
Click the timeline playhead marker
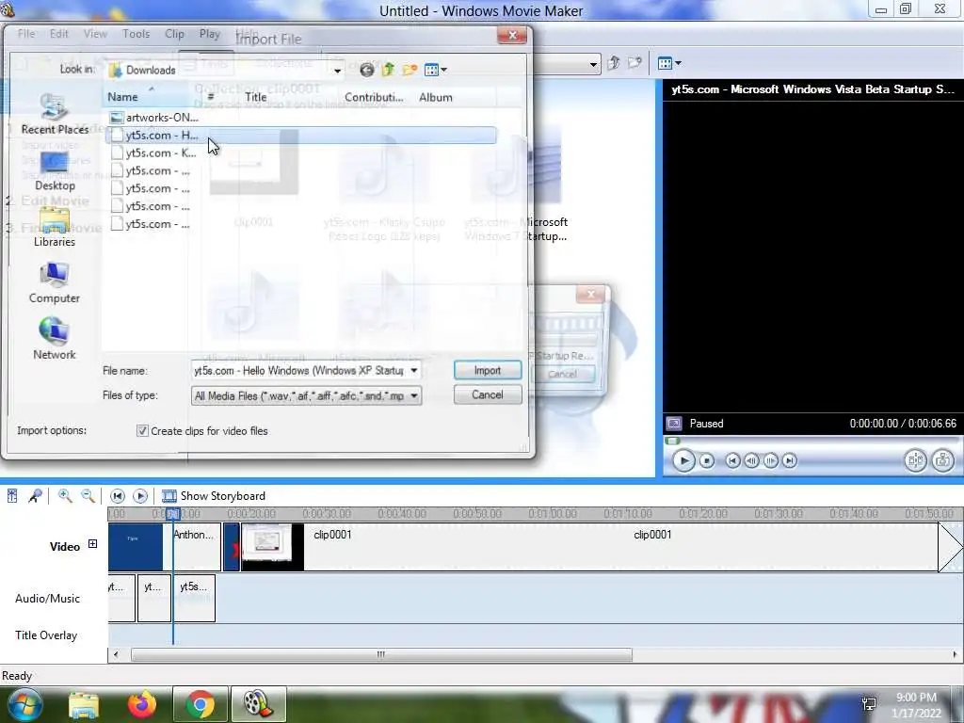(x=173, y=513)
